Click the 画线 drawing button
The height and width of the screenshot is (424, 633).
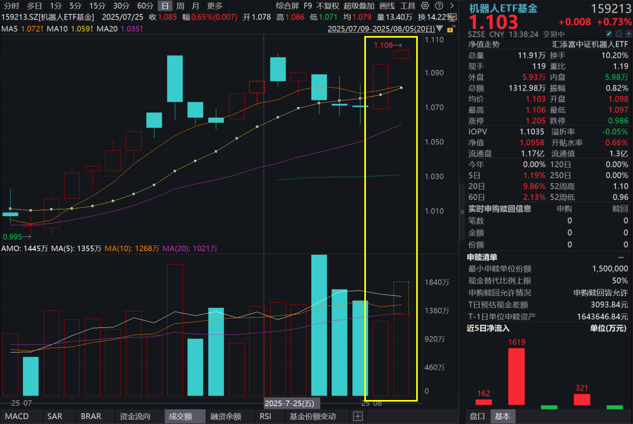point(386,6)
